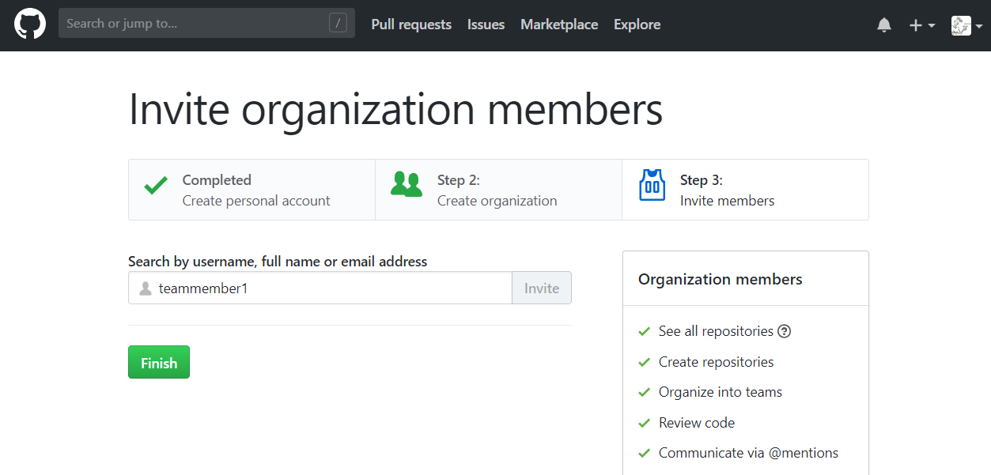Click the checkmark next to Review code
Screen dimensions: 991x475
point(644,423)
